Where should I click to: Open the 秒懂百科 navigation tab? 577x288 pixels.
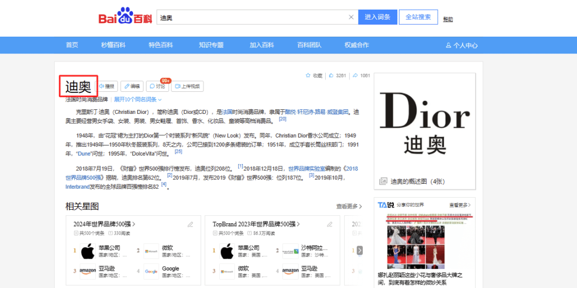[x=113, y=45]
